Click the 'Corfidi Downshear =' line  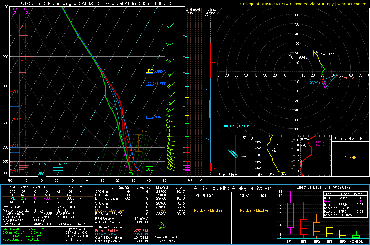point(122,237)
